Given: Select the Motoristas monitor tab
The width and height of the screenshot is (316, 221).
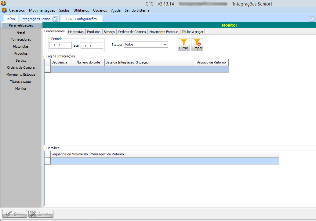Looking at the screenshot, I should (76, 32).
